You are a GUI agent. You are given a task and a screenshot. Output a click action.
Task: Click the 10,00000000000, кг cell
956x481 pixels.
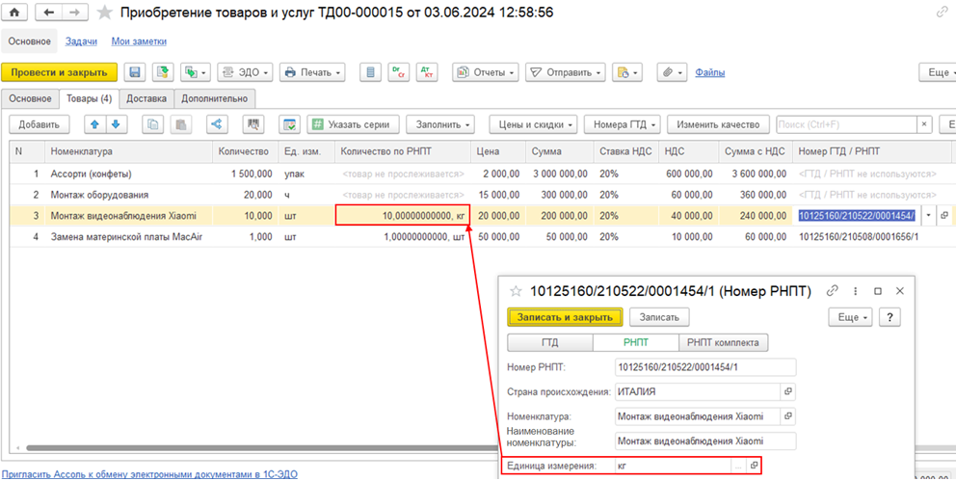coord(403,216)
